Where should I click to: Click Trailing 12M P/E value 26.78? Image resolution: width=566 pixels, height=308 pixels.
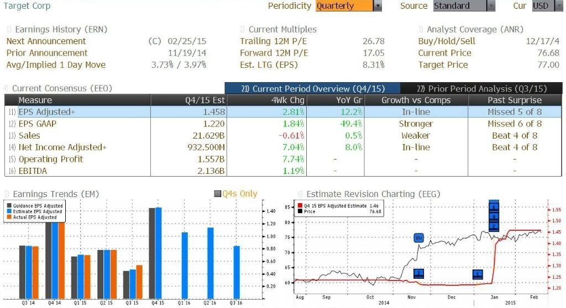[374, 41]
